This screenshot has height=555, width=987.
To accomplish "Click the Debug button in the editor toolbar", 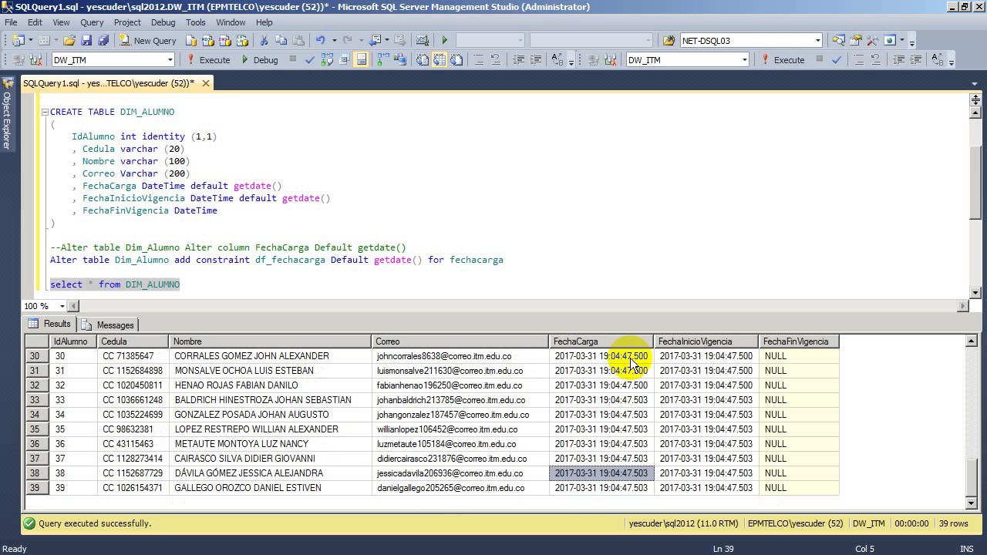I will tap(260, 59).
